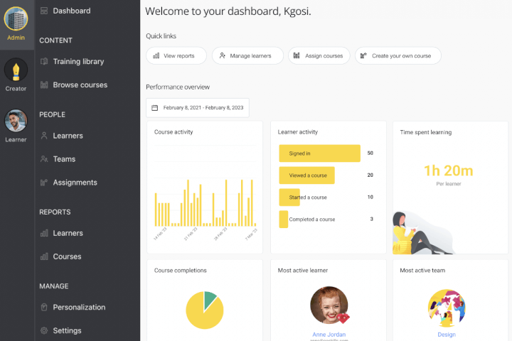The height and width of the screenshot is (341, 512).
Task: Click the Signed in count 50
Action: click(370, 153)
